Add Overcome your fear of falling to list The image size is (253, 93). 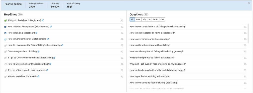point(122,52)
